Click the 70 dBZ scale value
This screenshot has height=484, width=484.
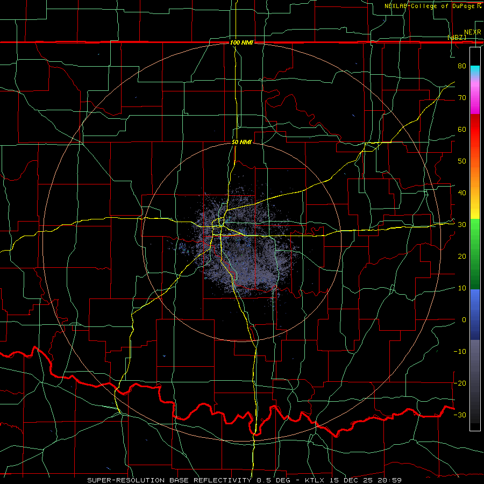point(462,98)
